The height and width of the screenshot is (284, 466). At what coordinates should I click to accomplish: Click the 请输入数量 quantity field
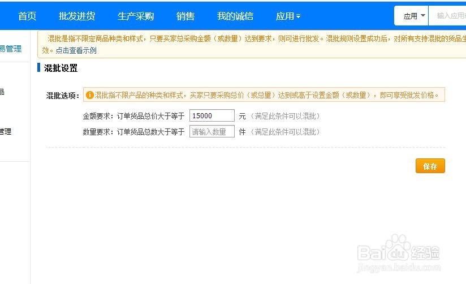tap(212, 131)
